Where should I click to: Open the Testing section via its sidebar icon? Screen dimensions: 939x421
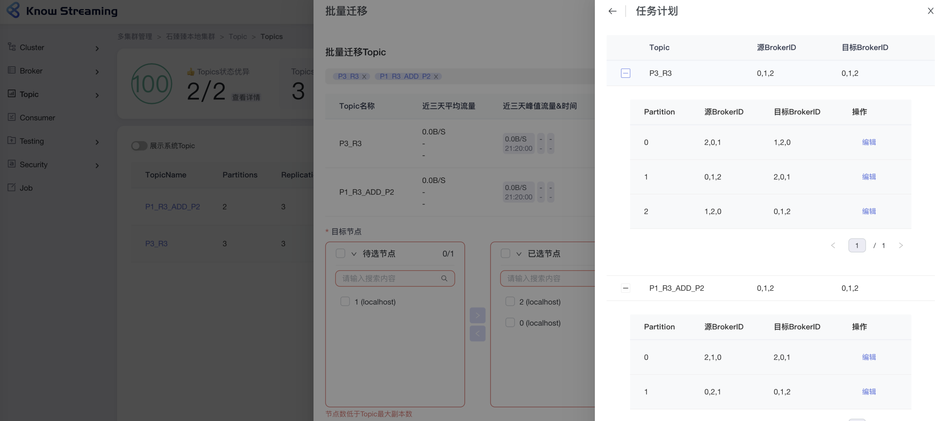(x=11, y=141)
